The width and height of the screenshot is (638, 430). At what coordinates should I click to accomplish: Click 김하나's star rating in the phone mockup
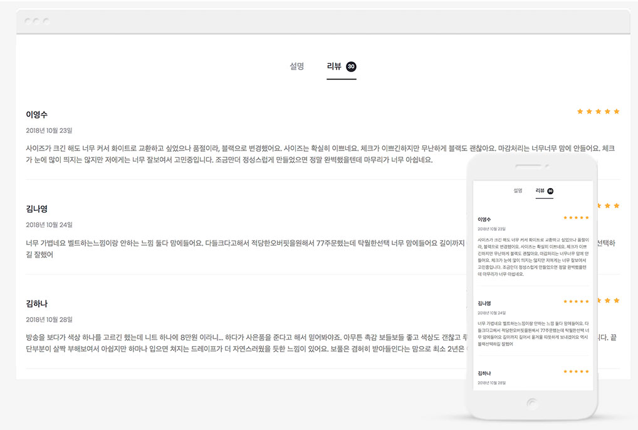point(577,370)
